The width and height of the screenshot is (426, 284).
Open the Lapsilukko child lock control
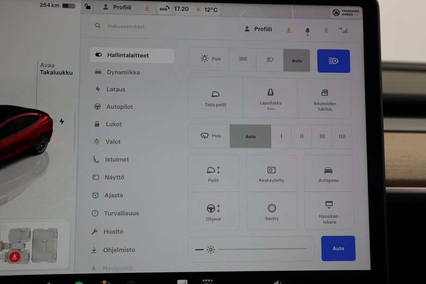tap(270, 97)
